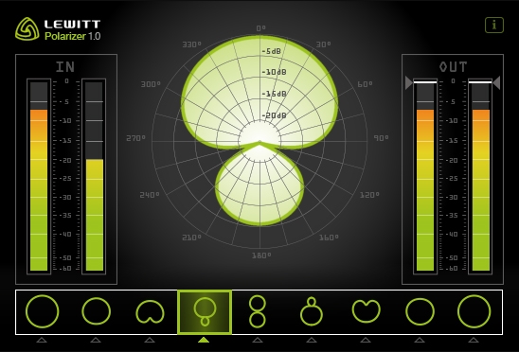Select the reversed supercardioid pattern icon

(x=312, y=311)
